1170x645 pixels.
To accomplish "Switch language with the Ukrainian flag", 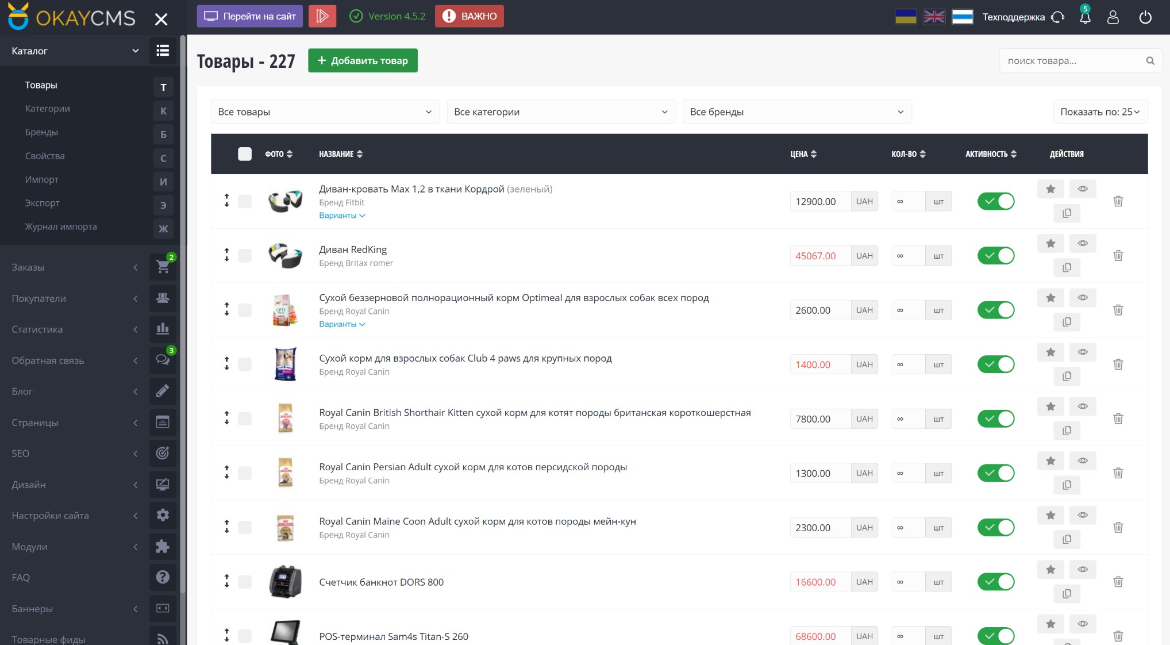I will [x=906, y=17].
